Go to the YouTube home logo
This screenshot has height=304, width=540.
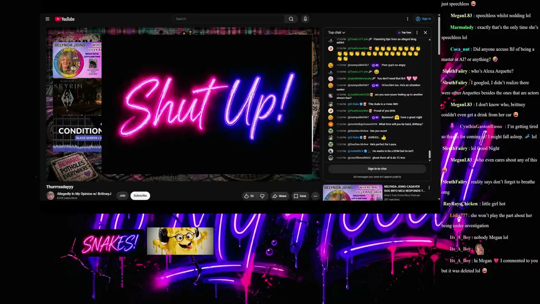click(65, 19)
